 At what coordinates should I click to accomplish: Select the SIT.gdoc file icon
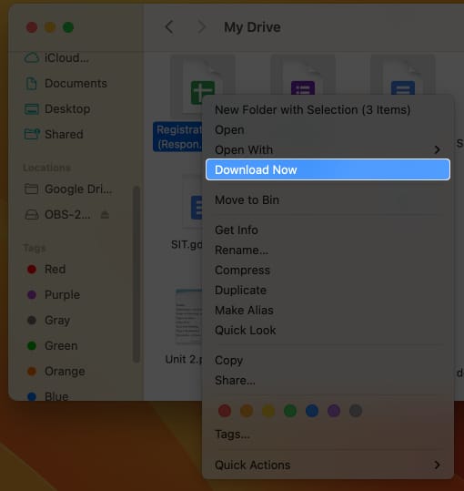click(x=193, y=202)
